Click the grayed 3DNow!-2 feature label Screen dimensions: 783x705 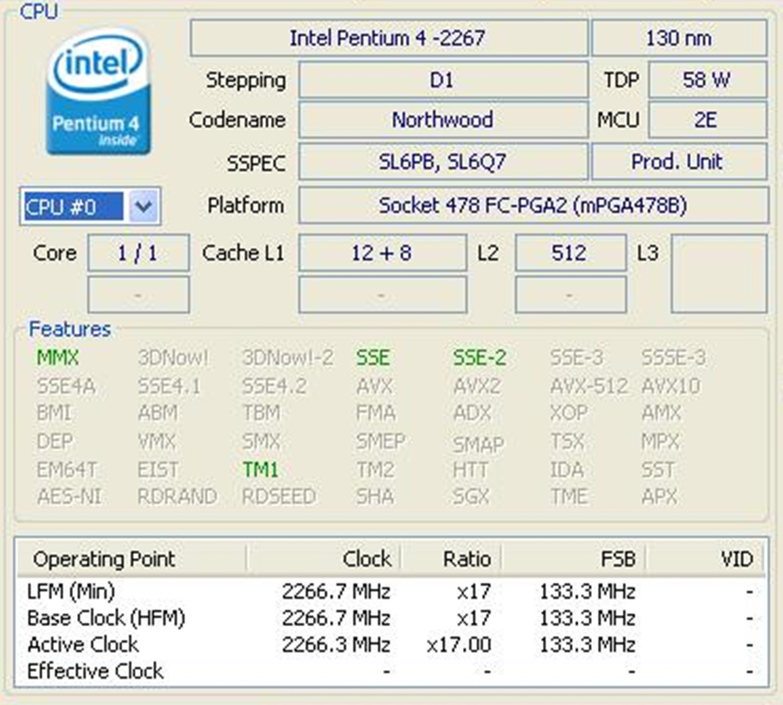point(288,358)
